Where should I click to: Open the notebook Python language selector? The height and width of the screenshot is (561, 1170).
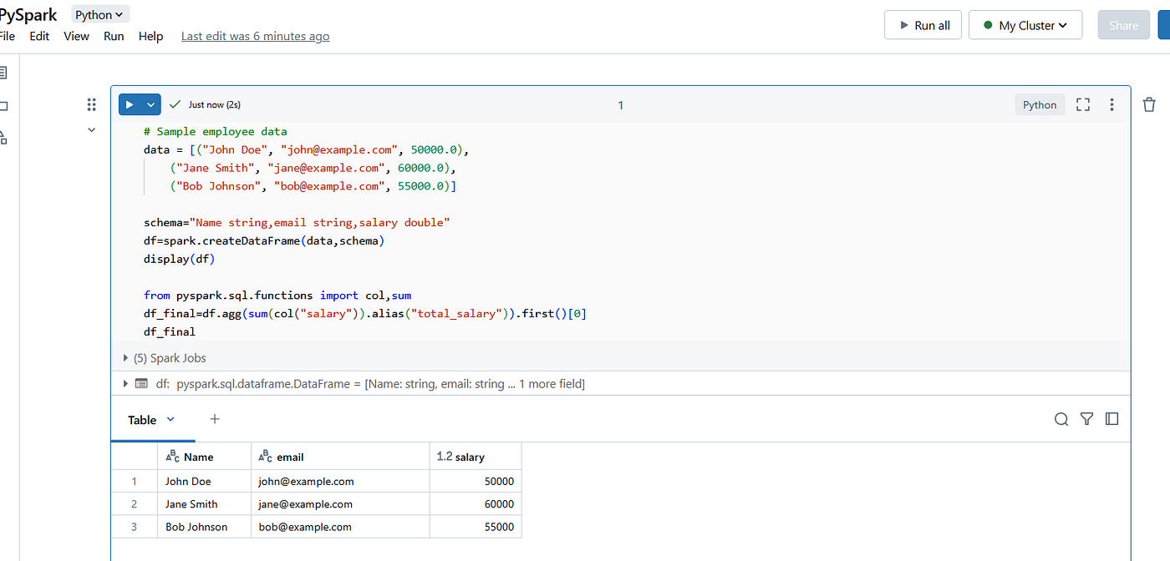(x=99, y=14)
